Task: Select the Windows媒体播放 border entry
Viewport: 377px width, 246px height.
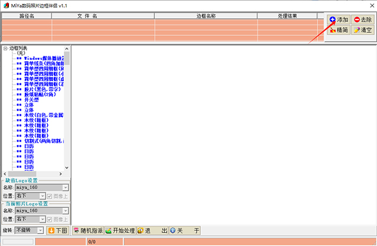Action: [x=44, y=58]
